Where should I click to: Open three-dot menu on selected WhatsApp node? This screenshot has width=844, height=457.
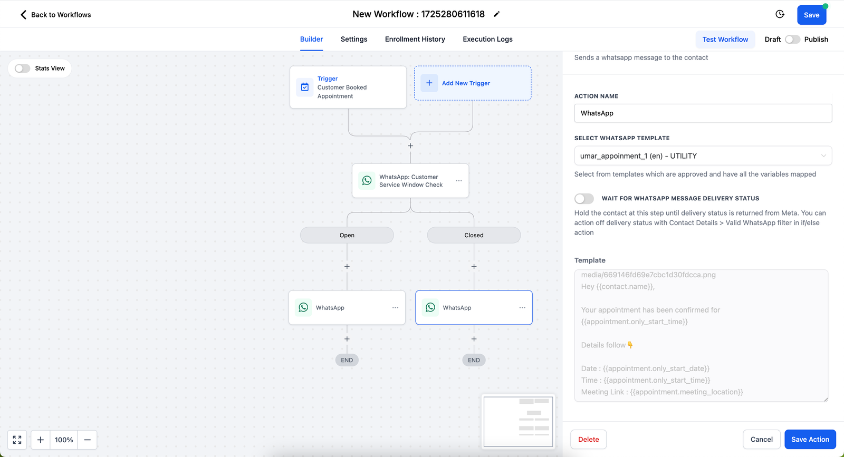pyautogui.click(x=522, y=308)
